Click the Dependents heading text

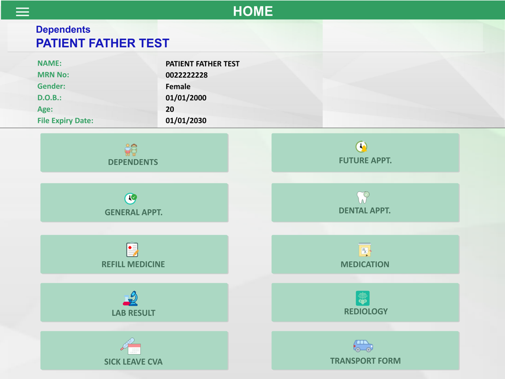point(63,29)
